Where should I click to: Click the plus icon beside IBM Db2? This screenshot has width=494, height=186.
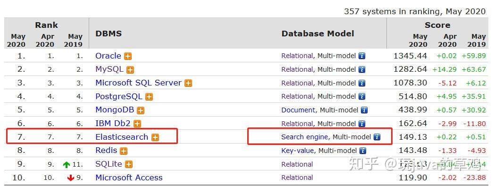point(137,124)
